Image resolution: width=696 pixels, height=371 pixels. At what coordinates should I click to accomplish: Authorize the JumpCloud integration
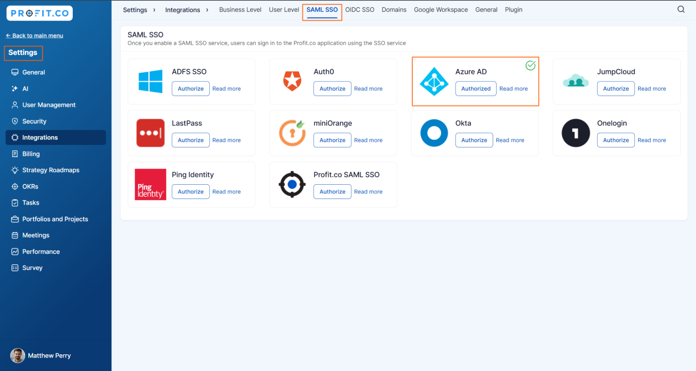(616, 89)
